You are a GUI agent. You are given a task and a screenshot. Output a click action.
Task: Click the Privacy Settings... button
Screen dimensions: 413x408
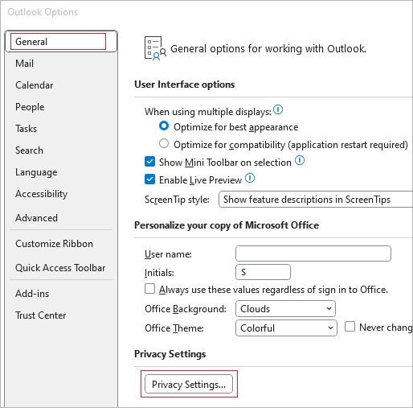tap(189, 384)
